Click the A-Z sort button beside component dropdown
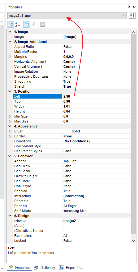This screenshot has width=138, height=272. [x=132, y=16]
